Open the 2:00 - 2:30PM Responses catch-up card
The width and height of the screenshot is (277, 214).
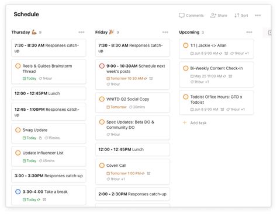coord(133,194)
